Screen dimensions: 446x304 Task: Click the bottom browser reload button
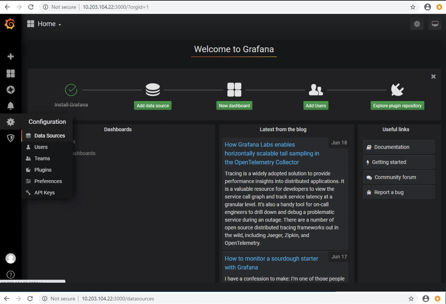click(x=30, y=298)
